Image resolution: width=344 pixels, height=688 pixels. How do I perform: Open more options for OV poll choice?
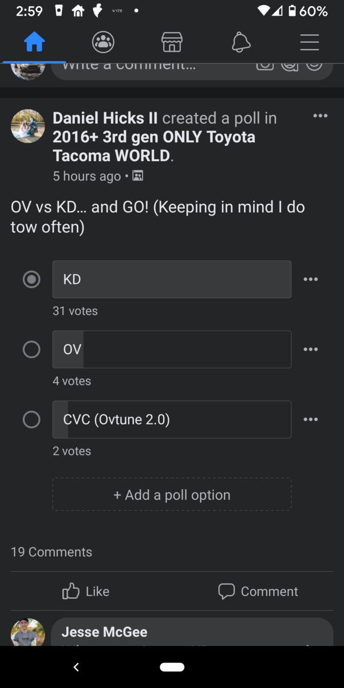tap(311, 349)
